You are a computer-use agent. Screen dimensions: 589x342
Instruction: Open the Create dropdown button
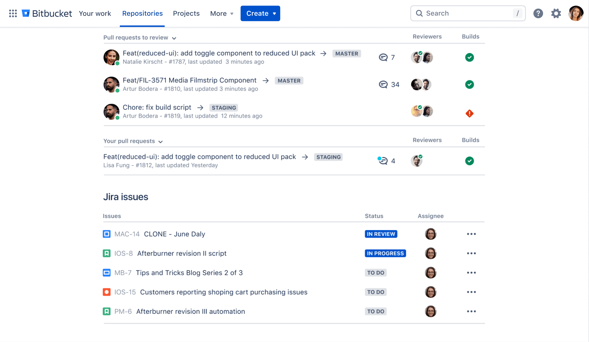(260, 13)
